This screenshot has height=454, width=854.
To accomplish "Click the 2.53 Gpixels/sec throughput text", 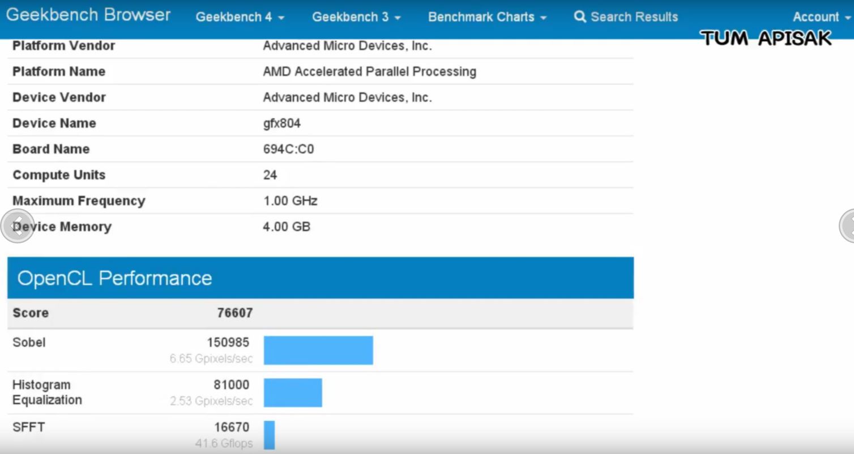I will tap(211, 401).
